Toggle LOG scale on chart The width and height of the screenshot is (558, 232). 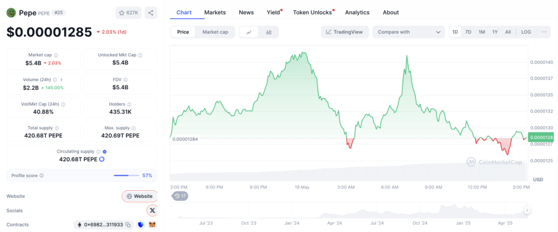[x=526, y=32]
